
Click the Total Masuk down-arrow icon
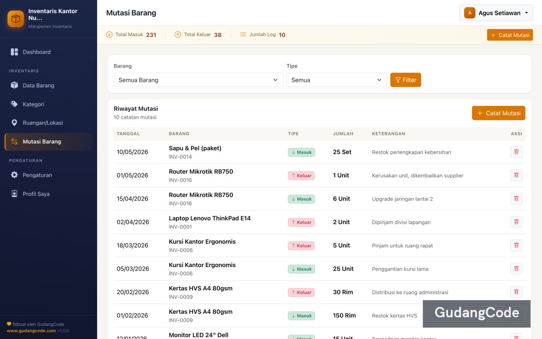[x=109, y=34]
